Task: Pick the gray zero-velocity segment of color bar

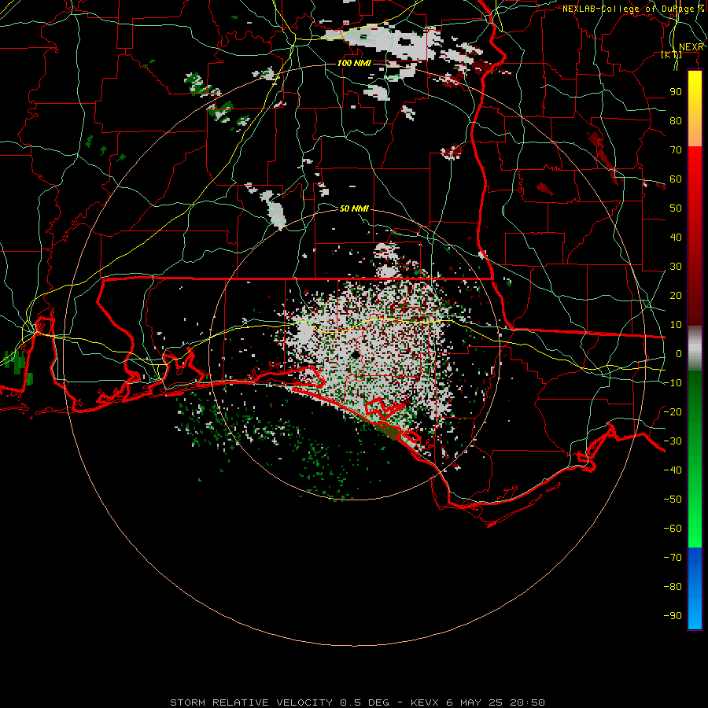Action: 695,348
